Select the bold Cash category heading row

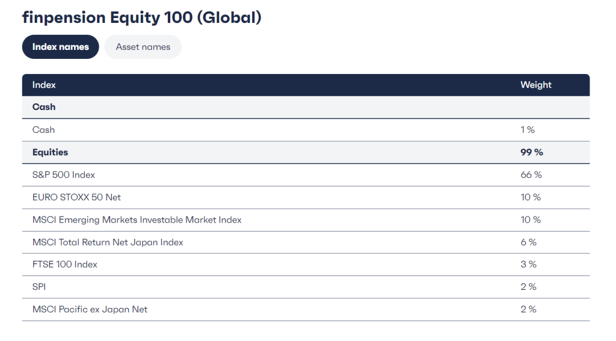pos(44,107)
